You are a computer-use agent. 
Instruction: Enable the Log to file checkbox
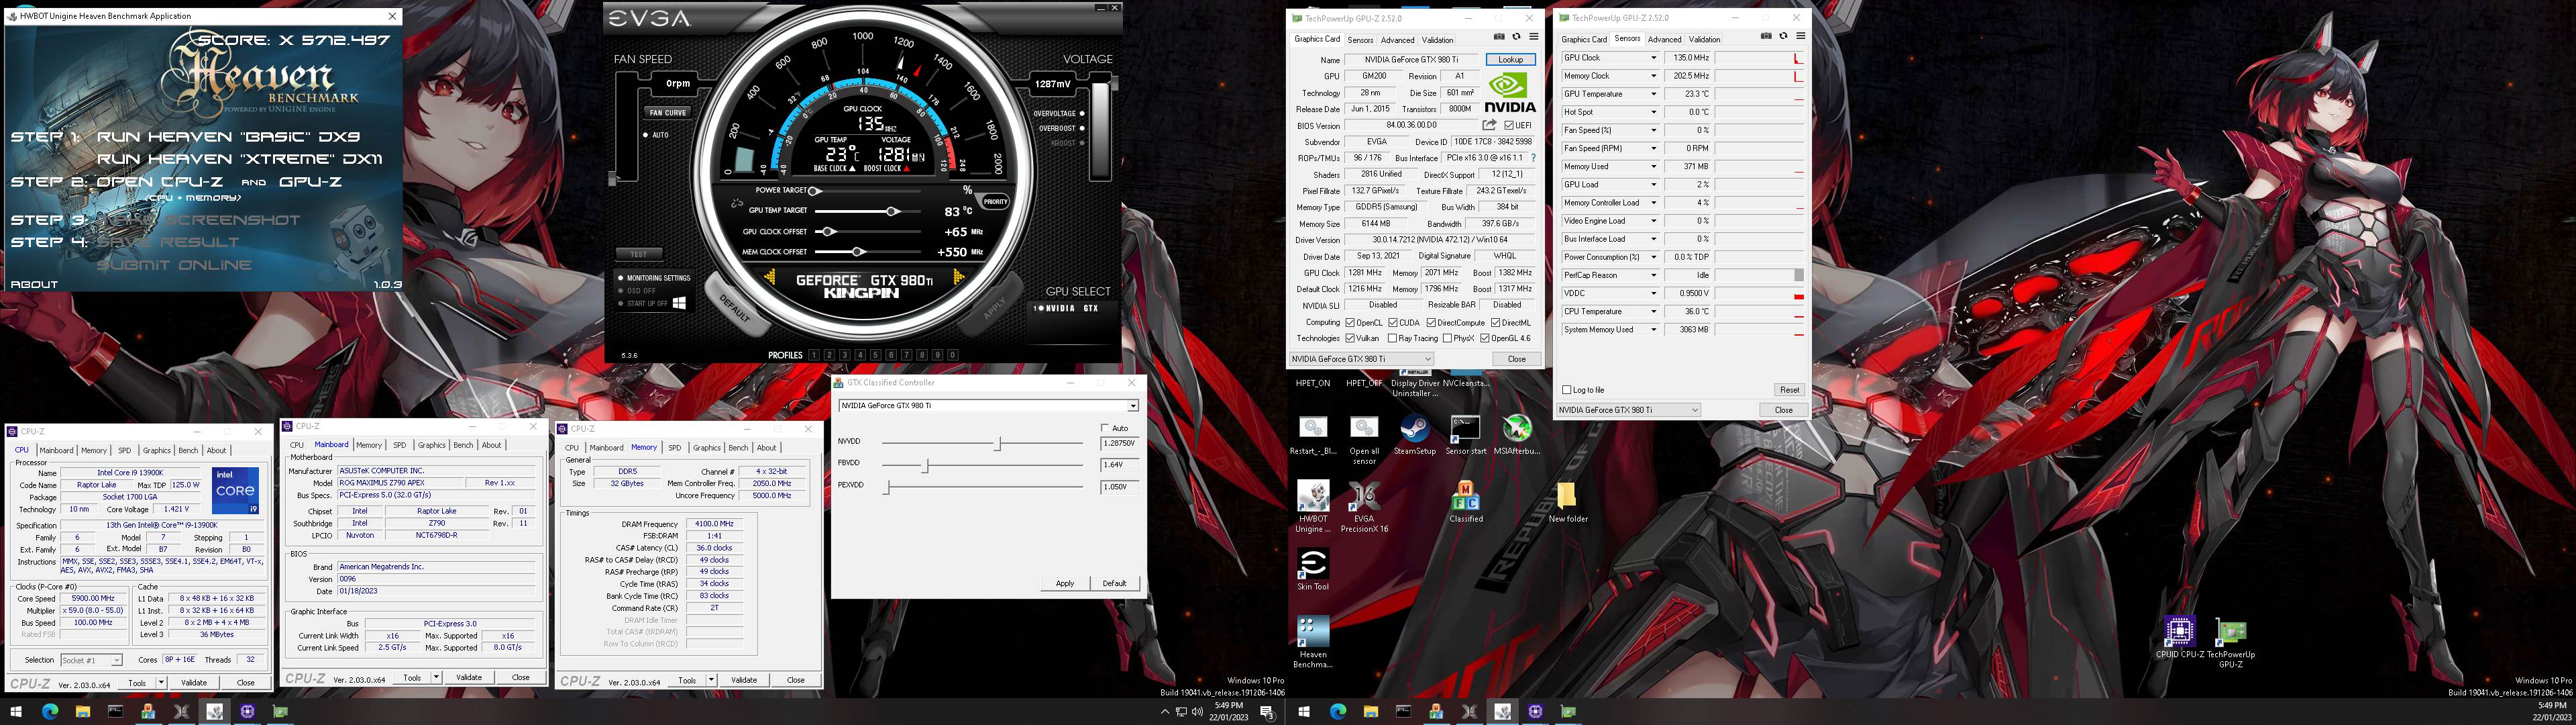1566,389
